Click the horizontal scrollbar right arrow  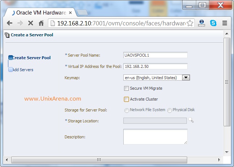(219, 160)
